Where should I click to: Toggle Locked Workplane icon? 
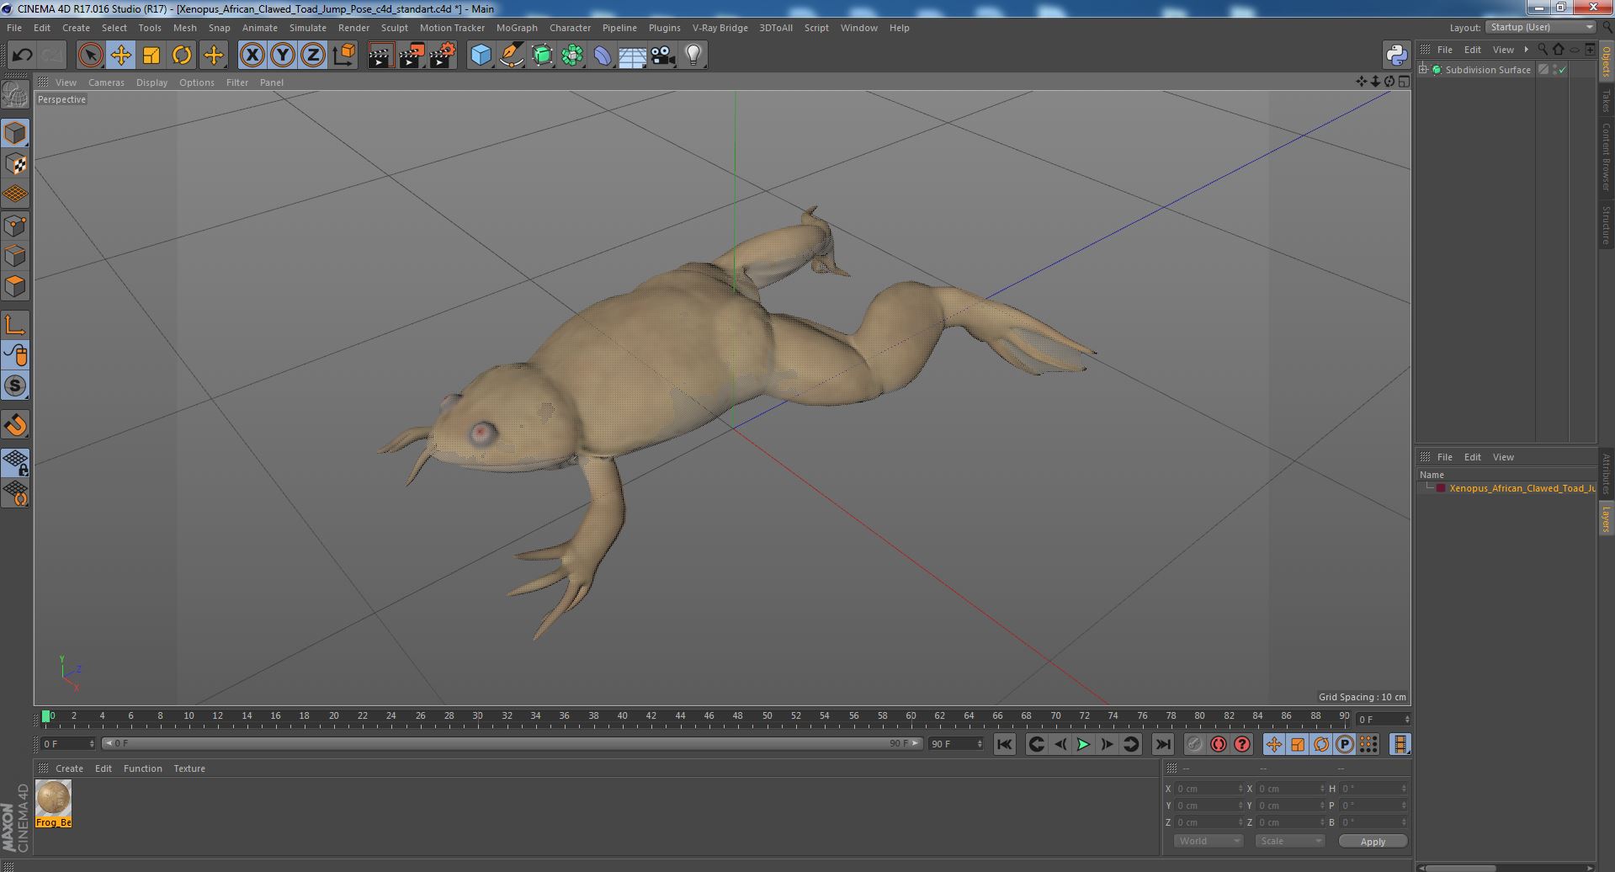[15, 462]
